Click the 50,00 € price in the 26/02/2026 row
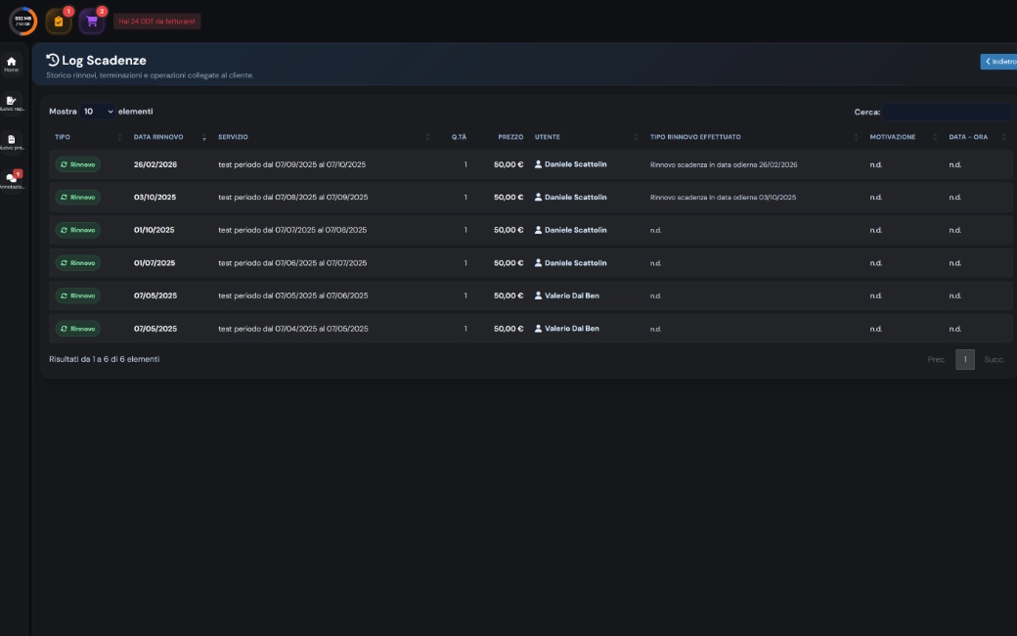1017x636 pixels. (508, 164)
